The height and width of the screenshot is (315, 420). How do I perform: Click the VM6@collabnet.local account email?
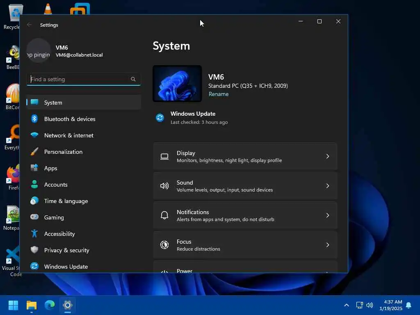(79, 55)
